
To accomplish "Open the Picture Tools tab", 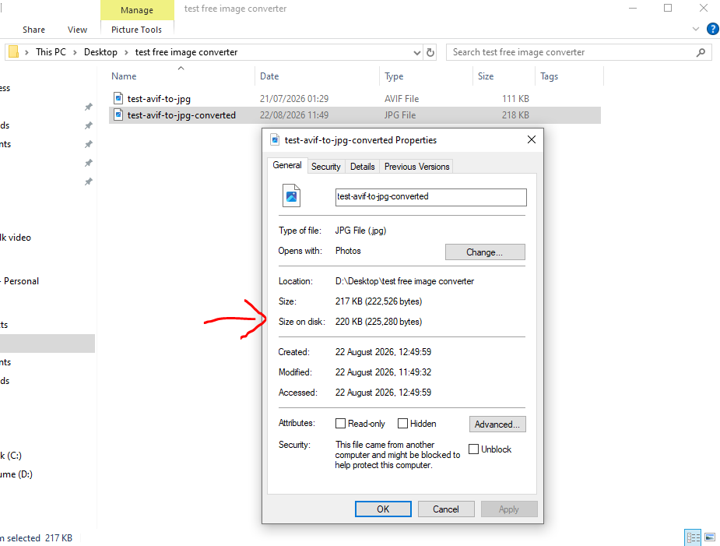I will coord(136,30).
